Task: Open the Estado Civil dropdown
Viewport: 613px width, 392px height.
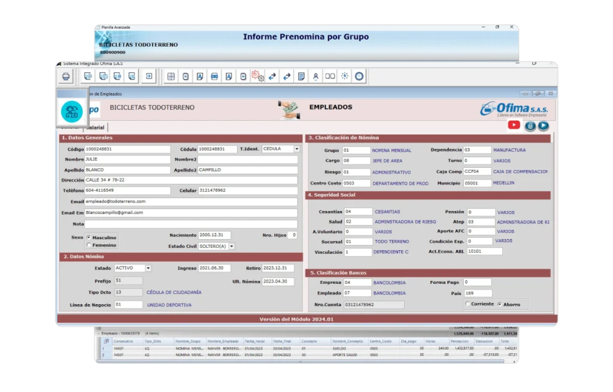Action: (x=232, y=246)
